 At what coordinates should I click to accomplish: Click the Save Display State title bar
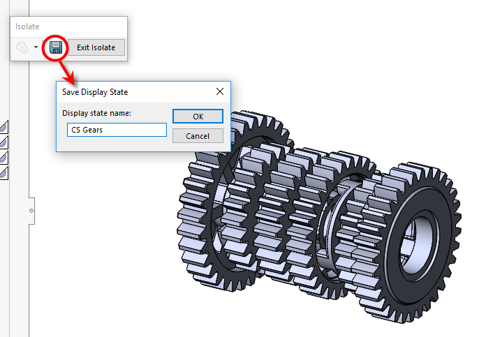(x=144, y=92)
